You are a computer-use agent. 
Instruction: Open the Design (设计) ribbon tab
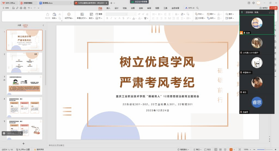tap(117, 8)
